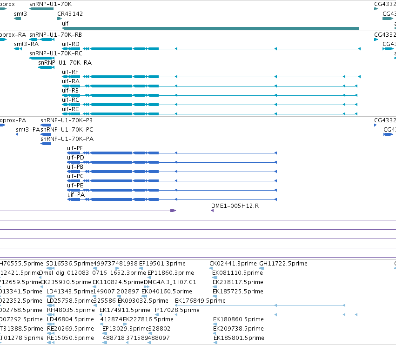Click transcript snRNP-U1-70K-RC

point(56,53)
